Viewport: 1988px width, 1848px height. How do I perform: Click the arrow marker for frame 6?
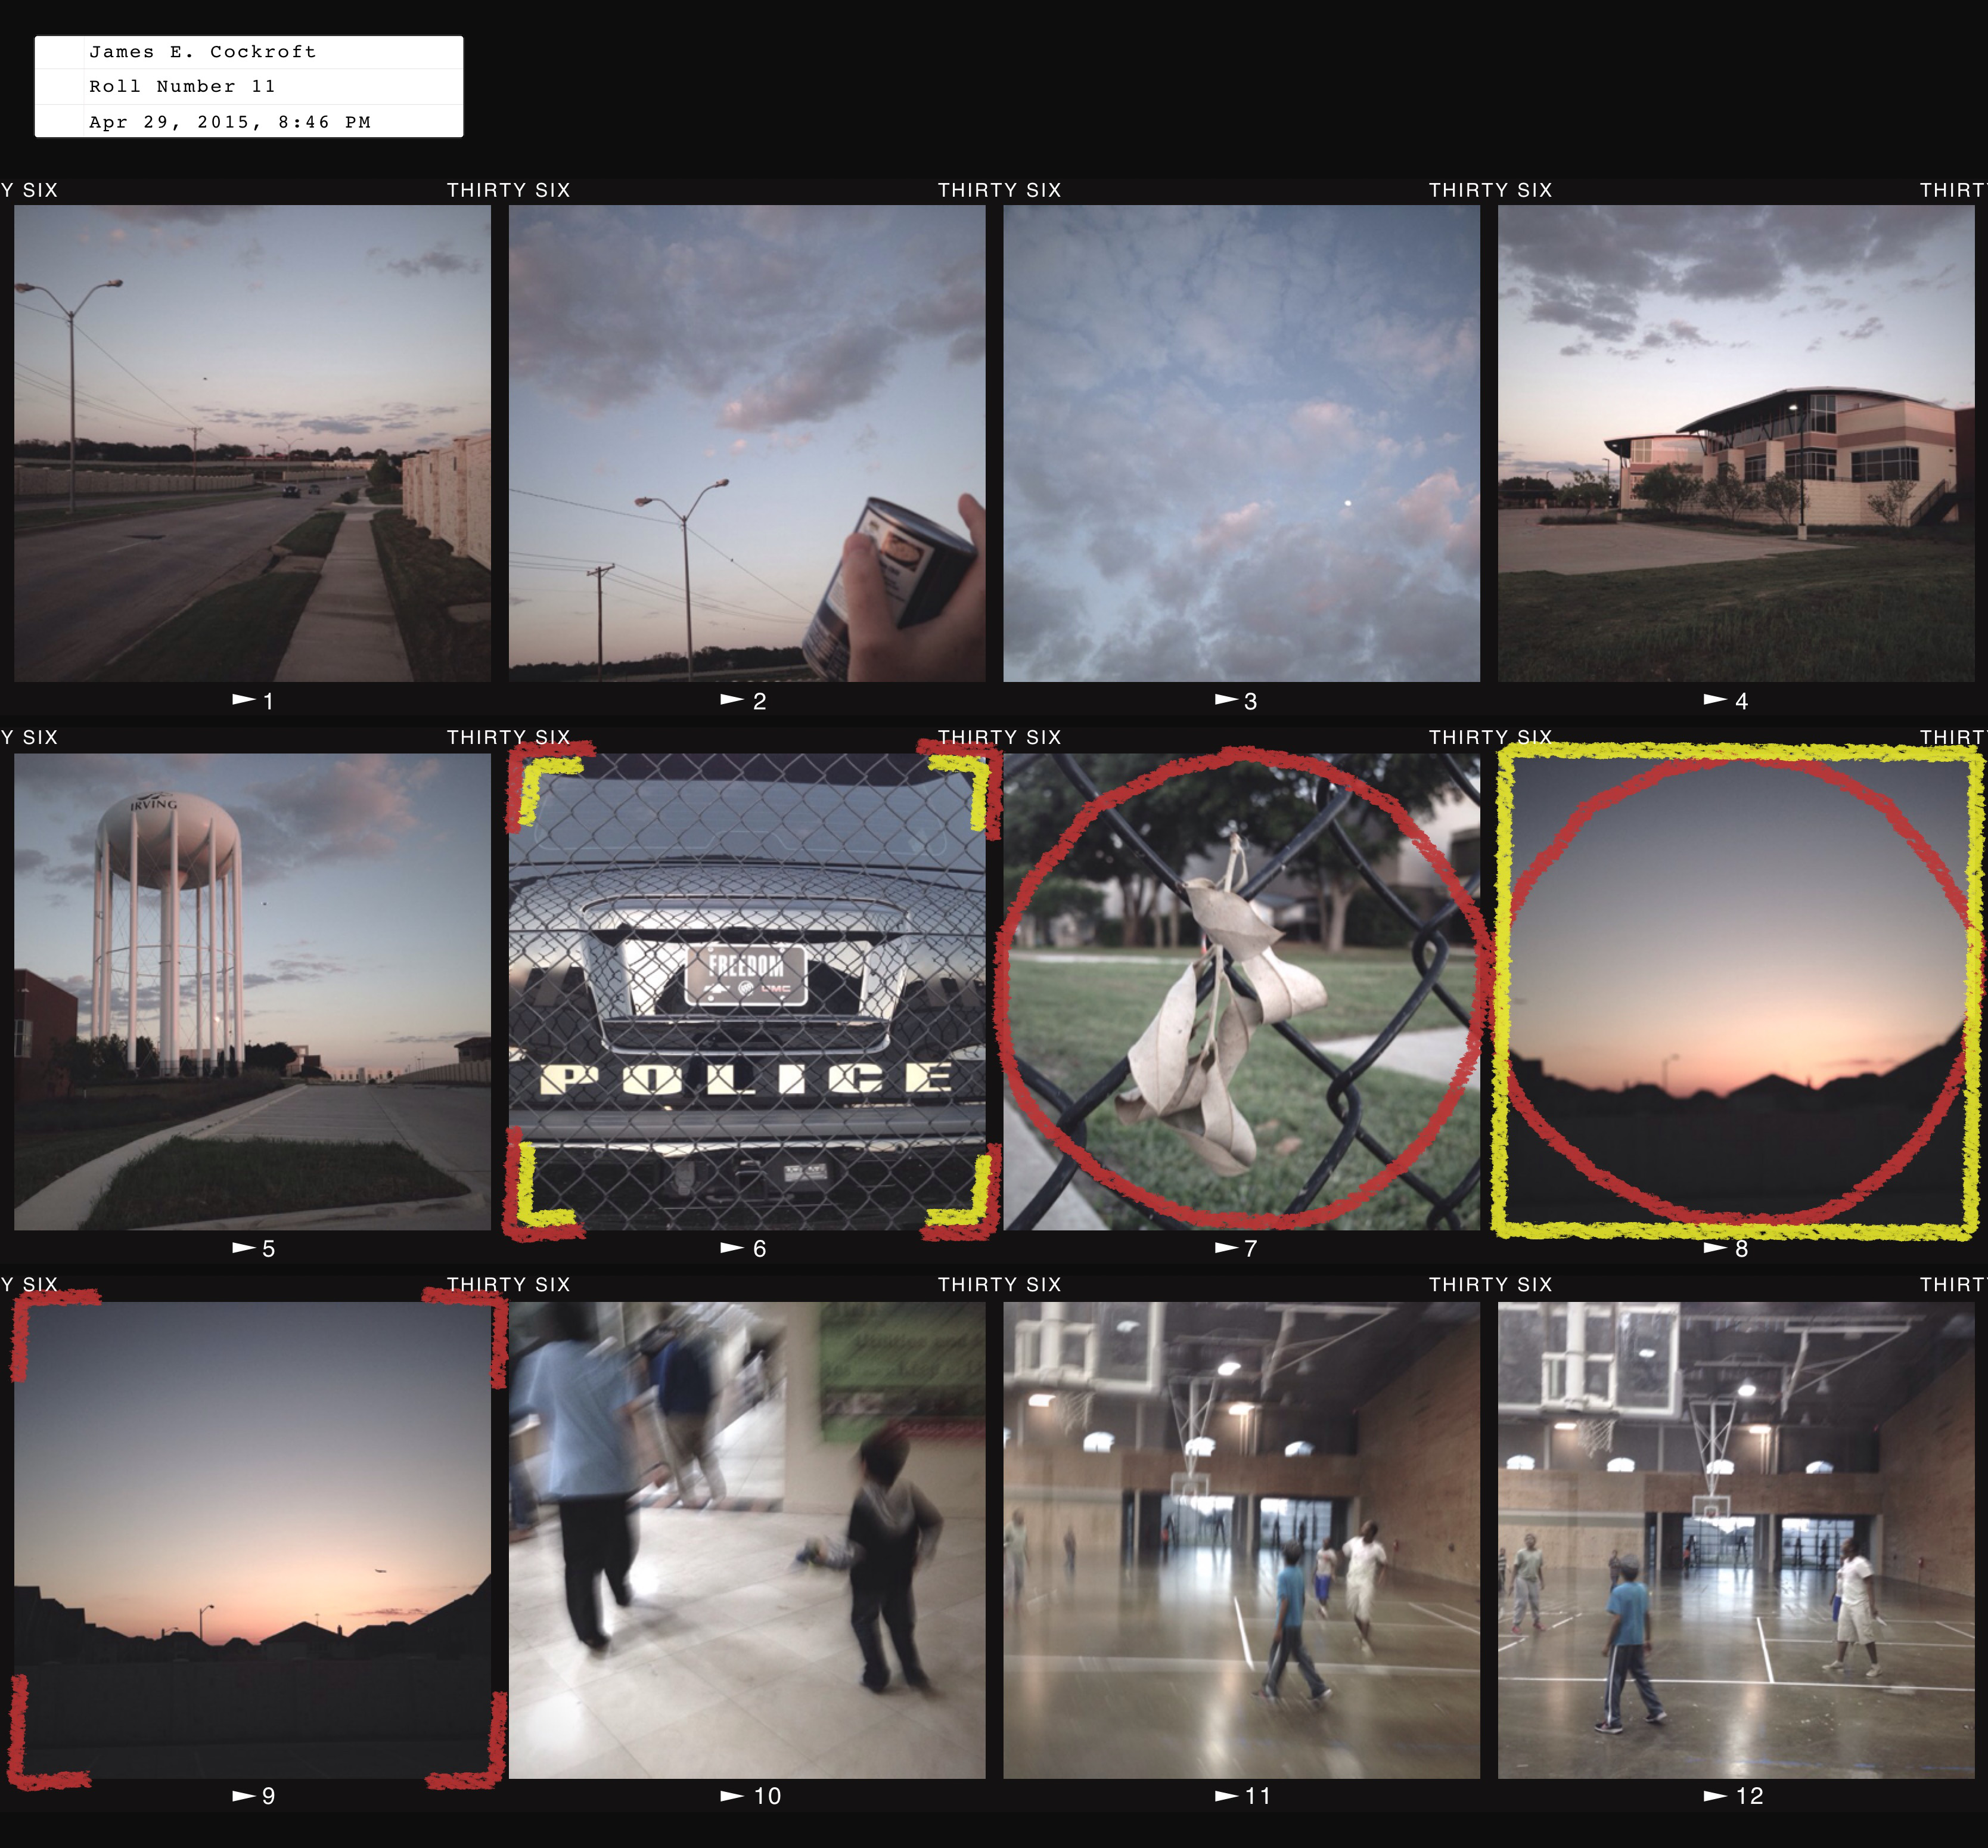732,1247
